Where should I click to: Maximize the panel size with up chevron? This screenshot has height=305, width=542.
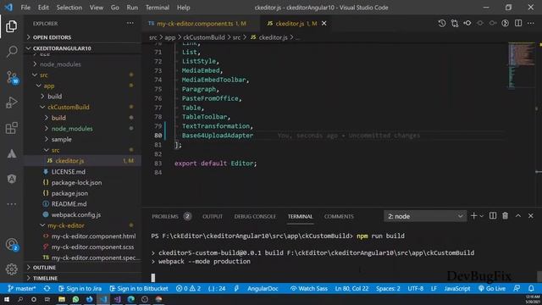[x=518, y=216]
